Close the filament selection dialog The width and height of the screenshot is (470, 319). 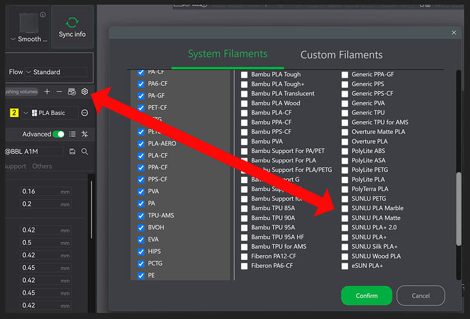454,33
